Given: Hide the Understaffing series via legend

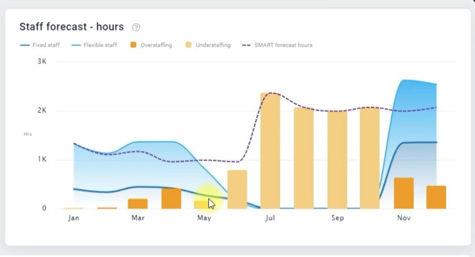Looking at the screenshot, I should pyautogui.click(x=212, y=45).
